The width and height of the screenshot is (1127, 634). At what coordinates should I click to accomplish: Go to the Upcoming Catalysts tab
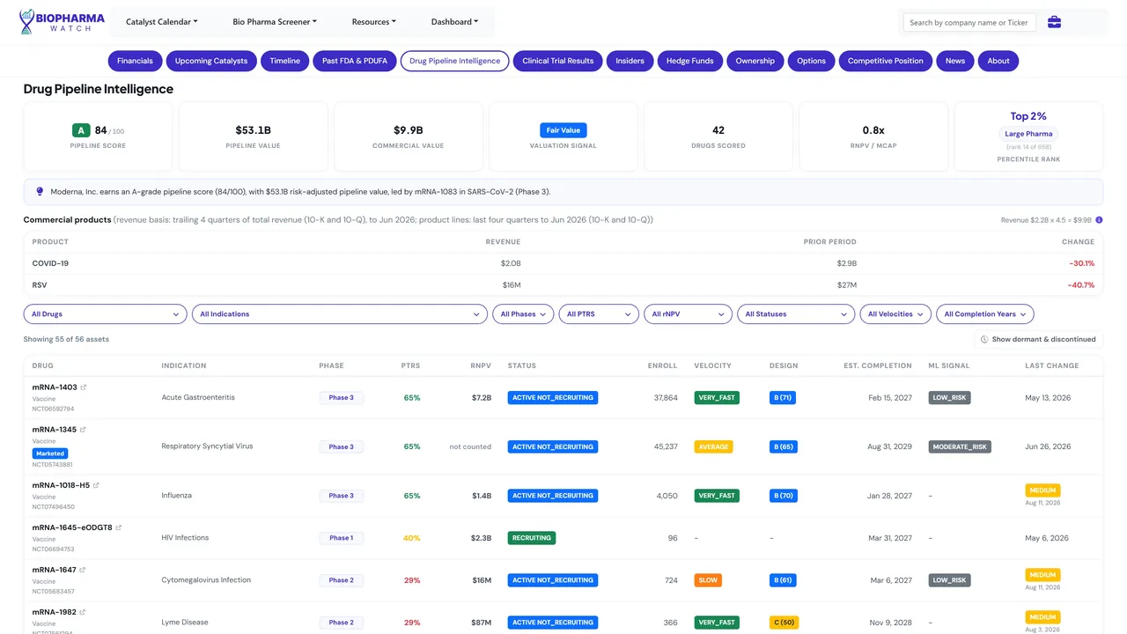[x=212, y=61]
